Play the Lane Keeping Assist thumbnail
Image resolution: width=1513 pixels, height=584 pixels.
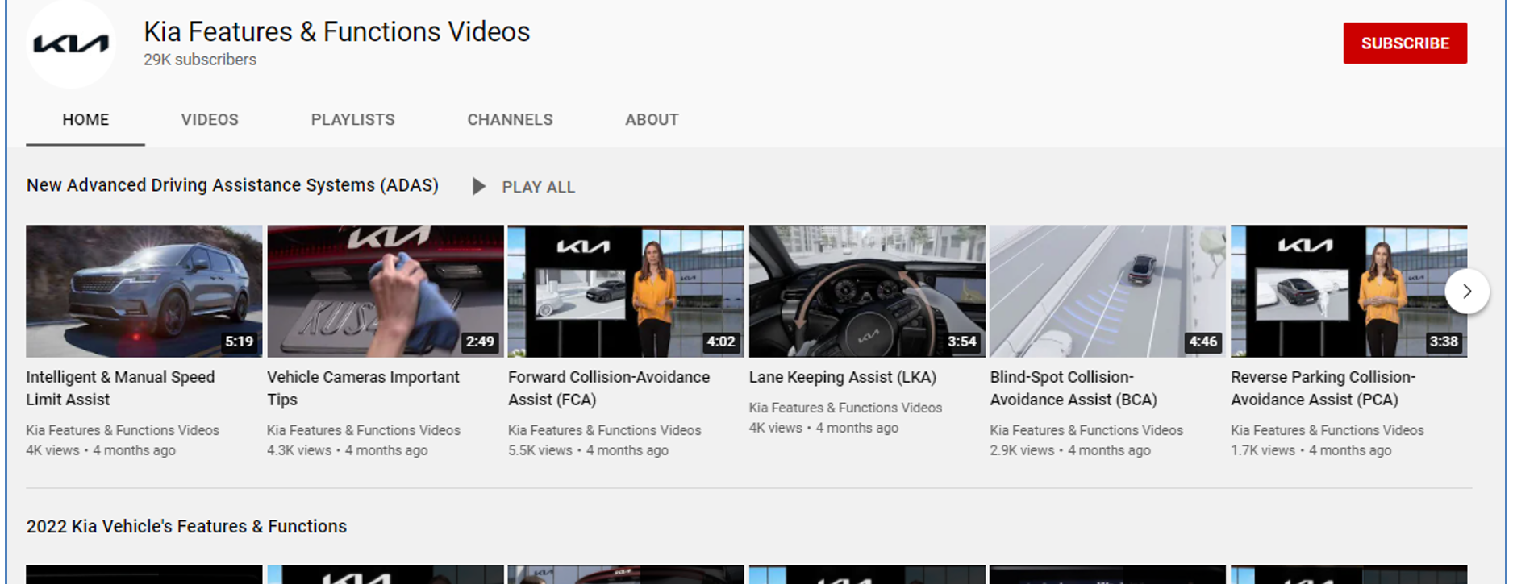(x=867, y=291)
